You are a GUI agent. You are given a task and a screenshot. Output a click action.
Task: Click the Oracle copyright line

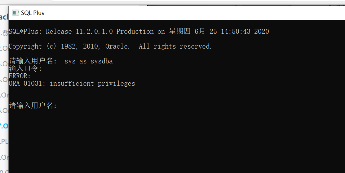pyautogui.click(x=110, y=46)
